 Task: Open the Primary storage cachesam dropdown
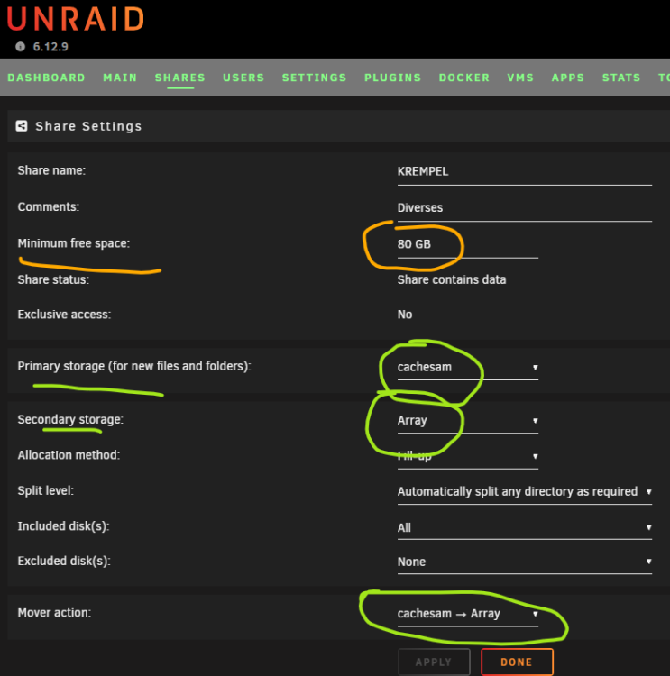pyautogui.click(x=468, y=368)
